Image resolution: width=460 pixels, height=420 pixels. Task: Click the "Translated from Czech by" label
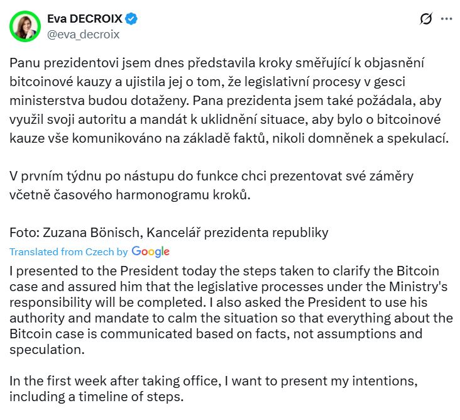69,251
